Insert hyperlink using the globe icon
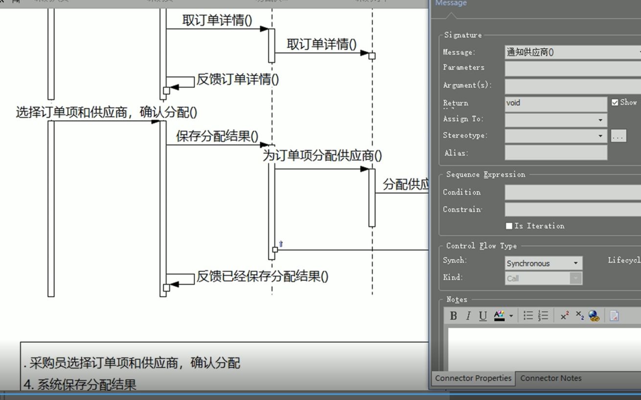The width and height of the screenshot is (641, 400). [x=594, y=316]
